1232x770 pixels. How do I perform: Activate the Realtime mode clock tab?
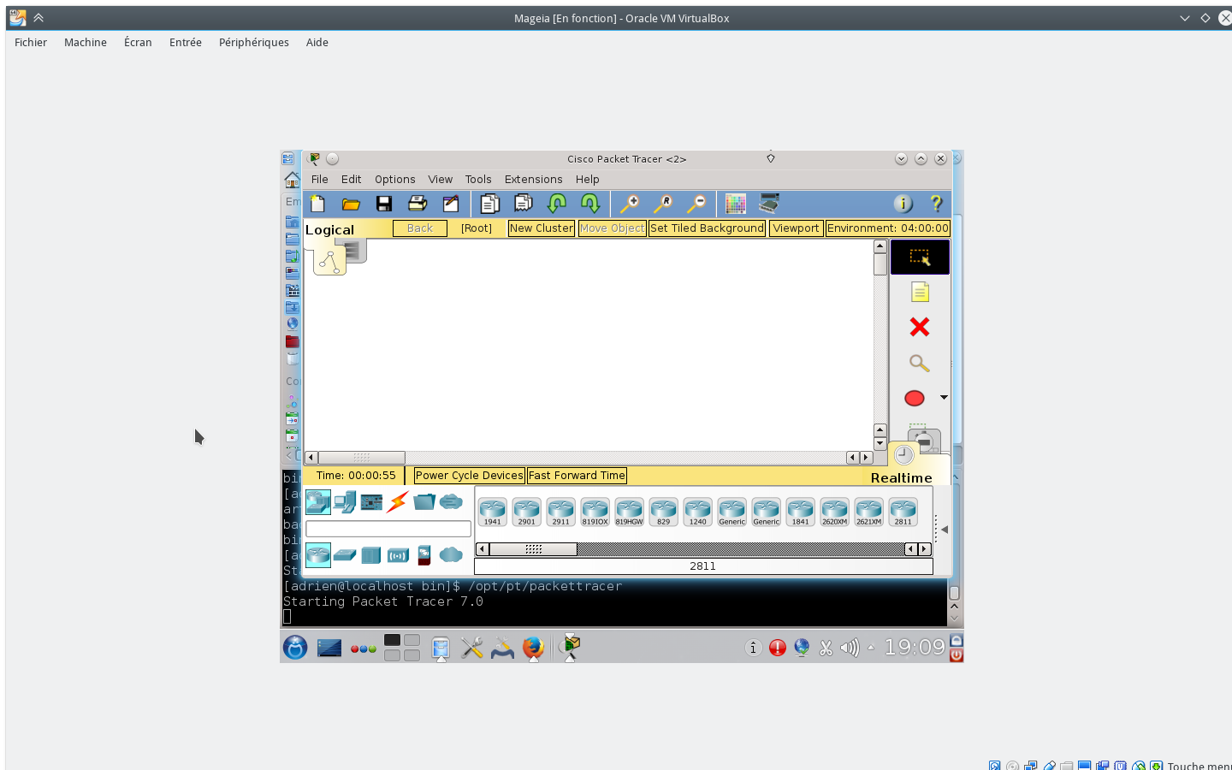[903, 456]
